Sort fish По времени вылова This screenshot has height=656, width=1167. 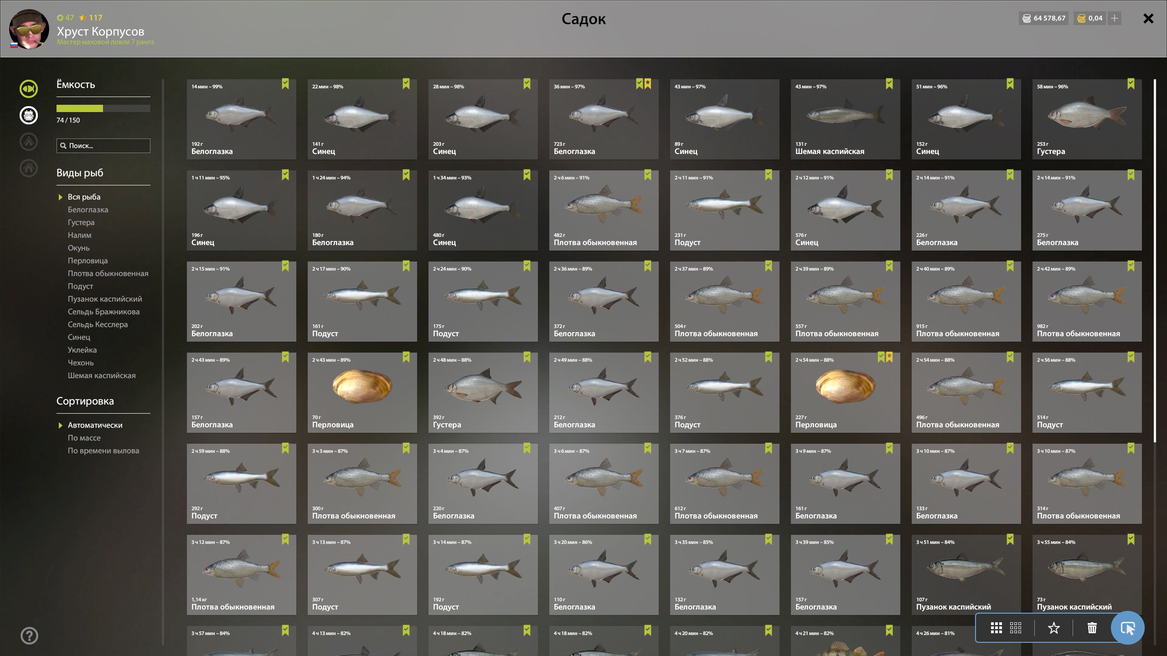click(x=103, y=451)
